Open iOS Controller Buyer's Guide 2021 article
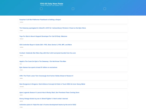This screenshot has height=109, width=146. pos(45,45)
